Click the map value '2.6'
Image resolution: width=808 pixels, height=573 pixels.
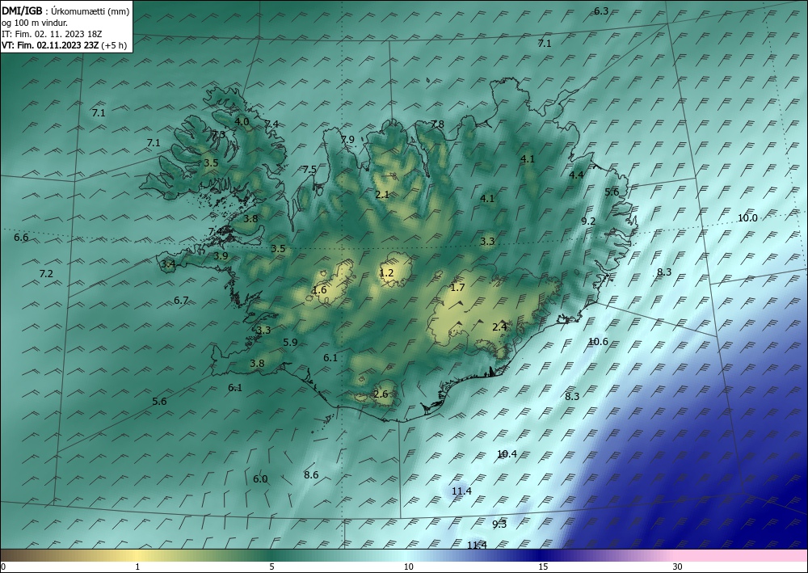tap(381, 394)
